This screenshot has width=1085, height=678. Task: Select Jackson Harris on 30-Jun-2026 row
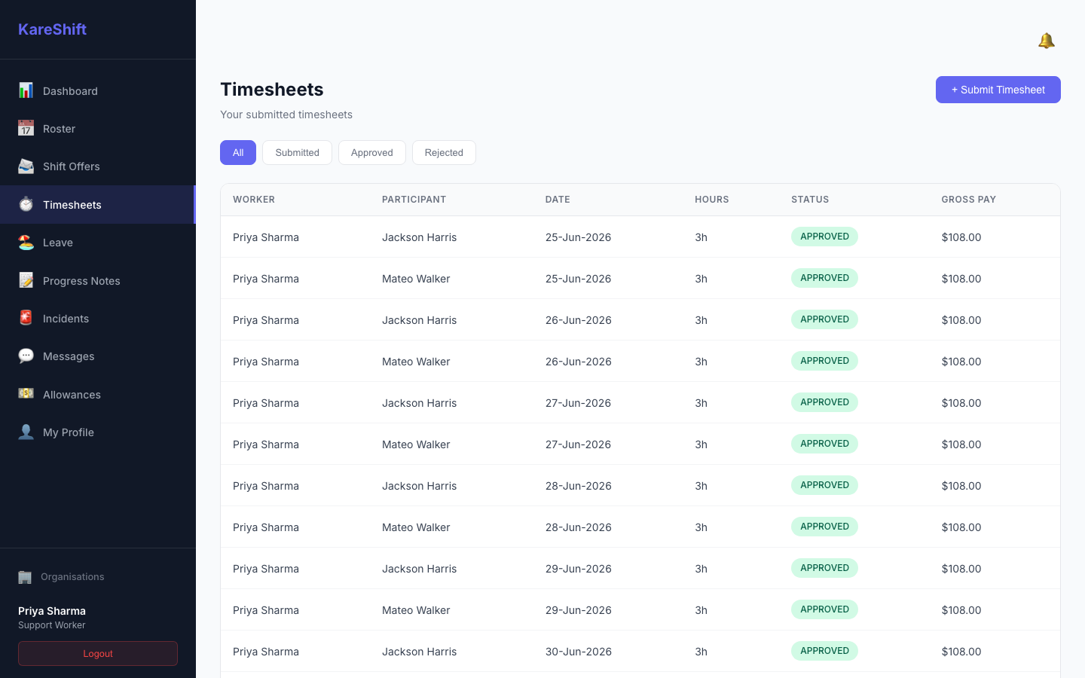(640, 651)
